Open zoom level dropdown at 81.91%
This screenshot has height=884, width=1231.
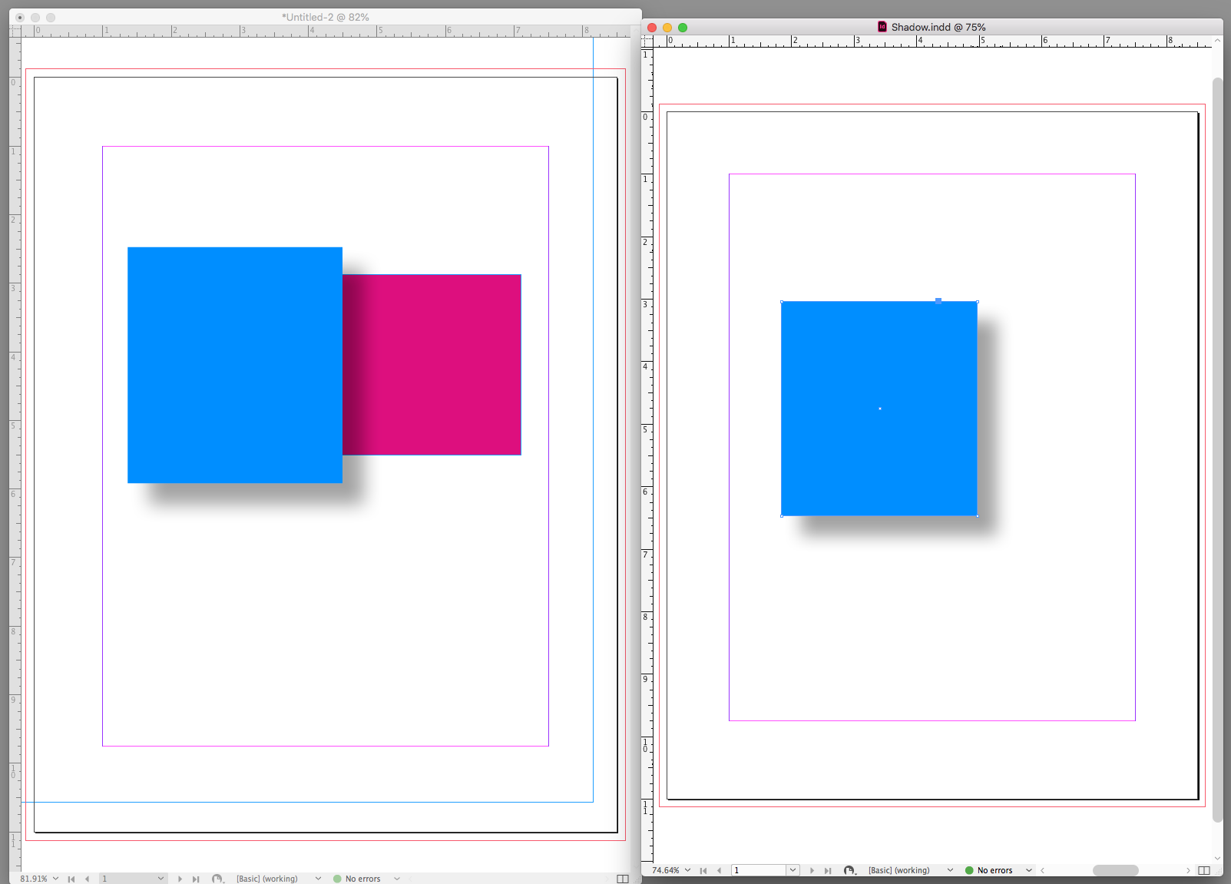pyautogui.click(x=55, y=879)
